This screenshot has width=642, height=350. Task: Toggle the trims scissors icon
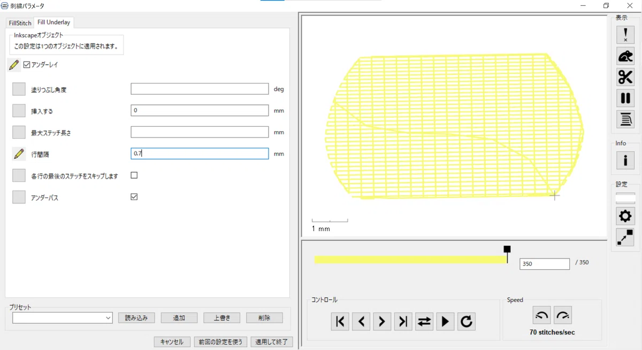click(625, 77)
